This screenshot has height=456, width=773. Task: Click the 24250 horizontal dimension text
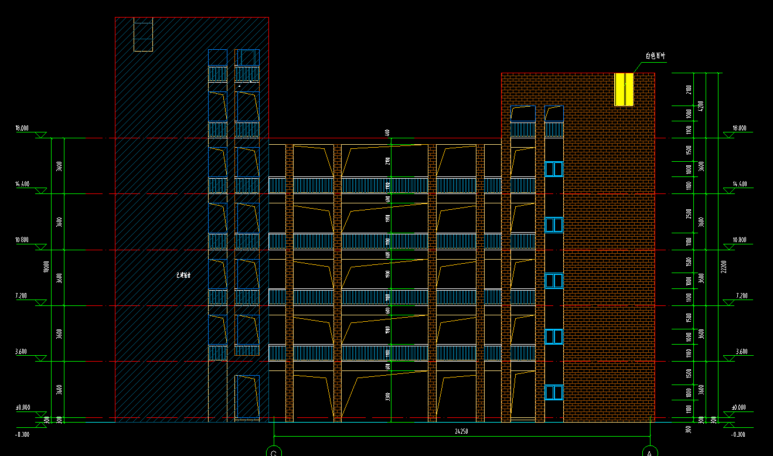point(461,431)
